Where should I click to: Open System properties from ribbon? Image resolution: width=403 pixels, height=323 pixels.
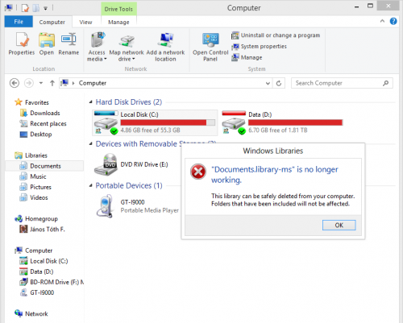pyautogui.click(x=259, y=47)
